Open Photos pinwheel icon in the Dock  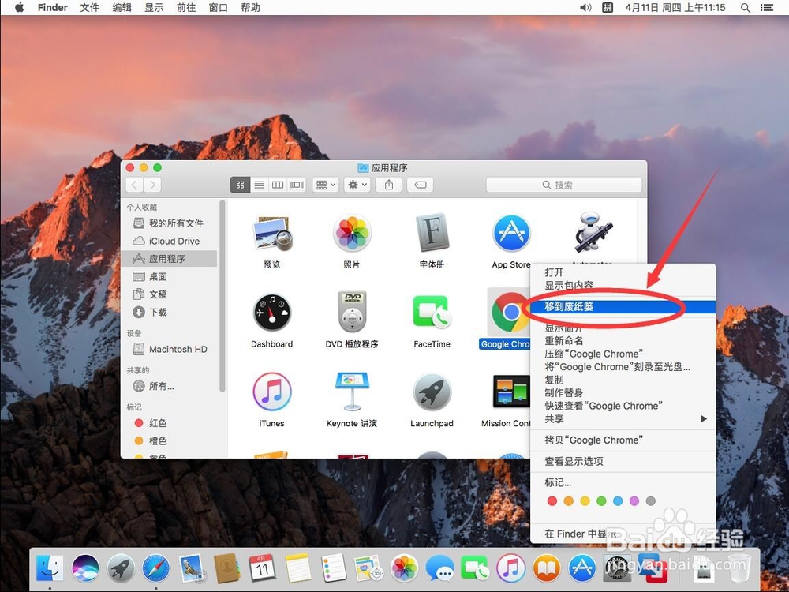(405, 568)
